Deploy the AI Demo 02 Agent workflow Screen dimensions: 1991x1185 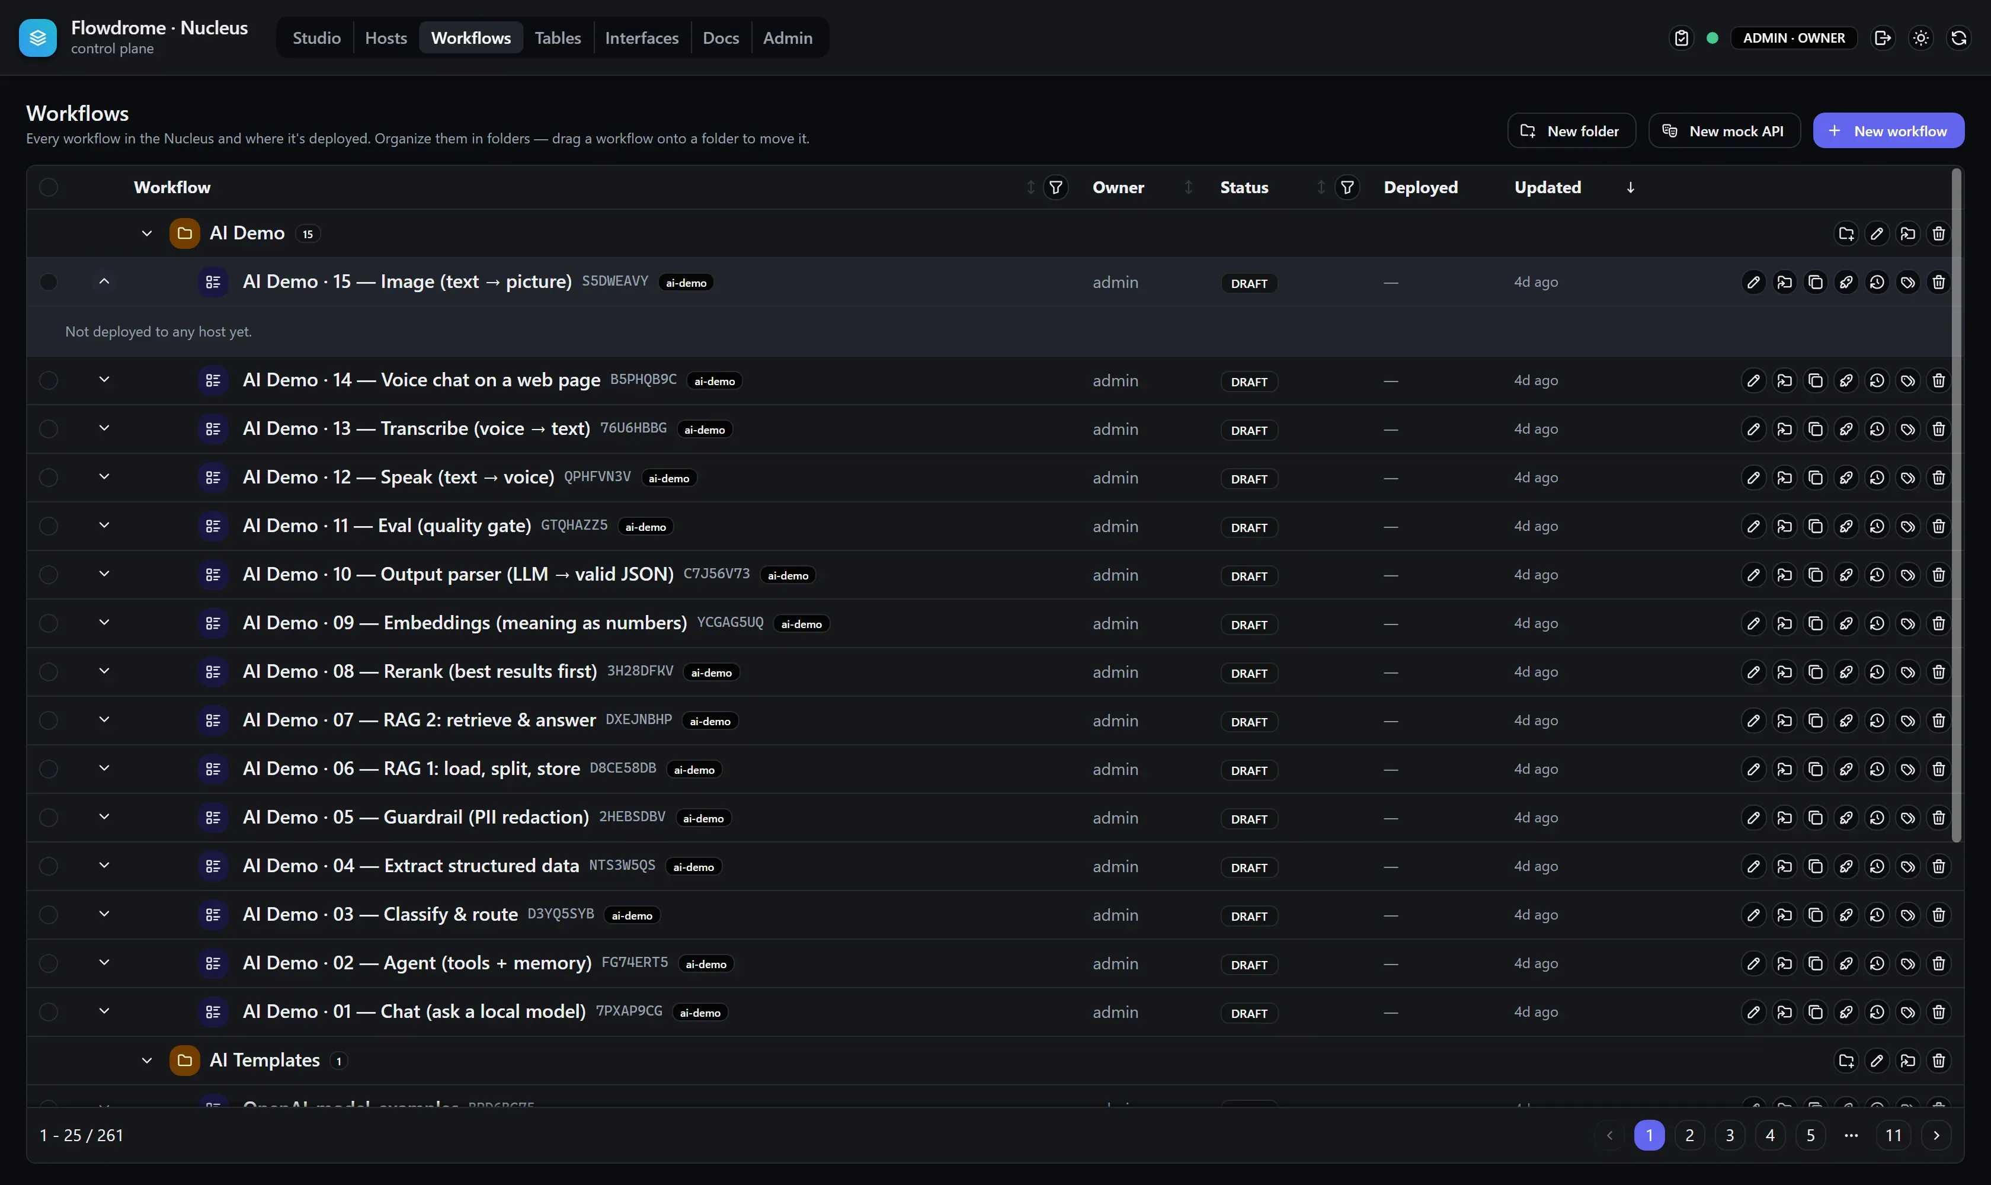click(1846, 964)
